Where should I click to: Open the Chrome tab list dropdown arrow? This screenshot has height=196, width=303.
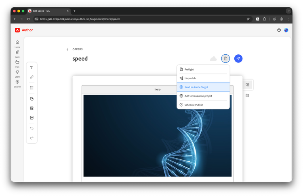click(288, 11)
